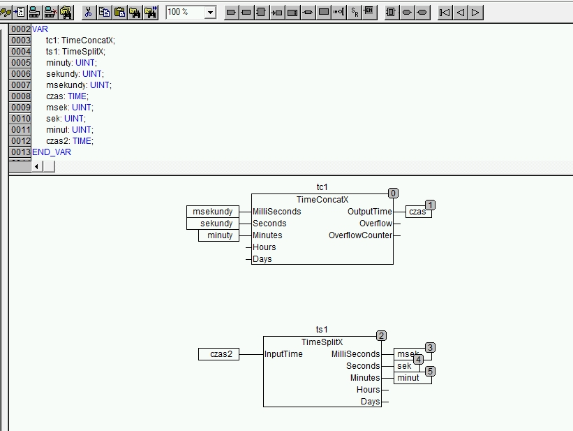Click the 'czas: TIME;' declaration line

pos(67,96)
